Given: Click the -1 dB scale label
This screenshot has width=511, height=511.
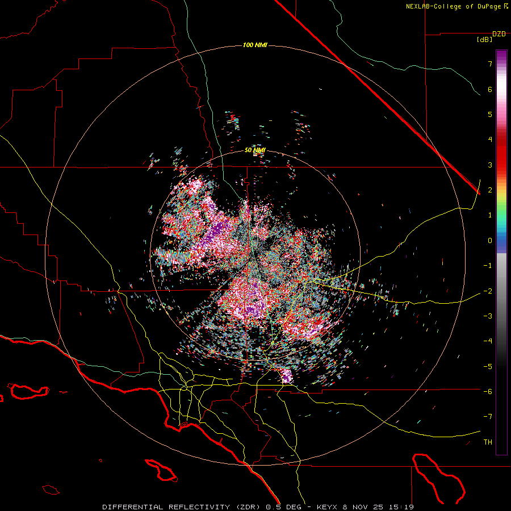Looking at the screenshot, I should 488,265.
